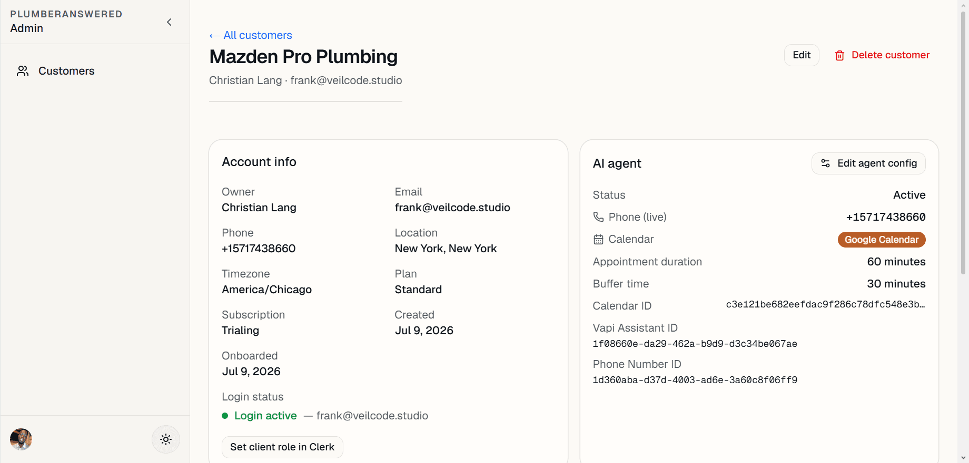Open Edit agent config
The height and width of the screenshot is (463, 969).
868,163
